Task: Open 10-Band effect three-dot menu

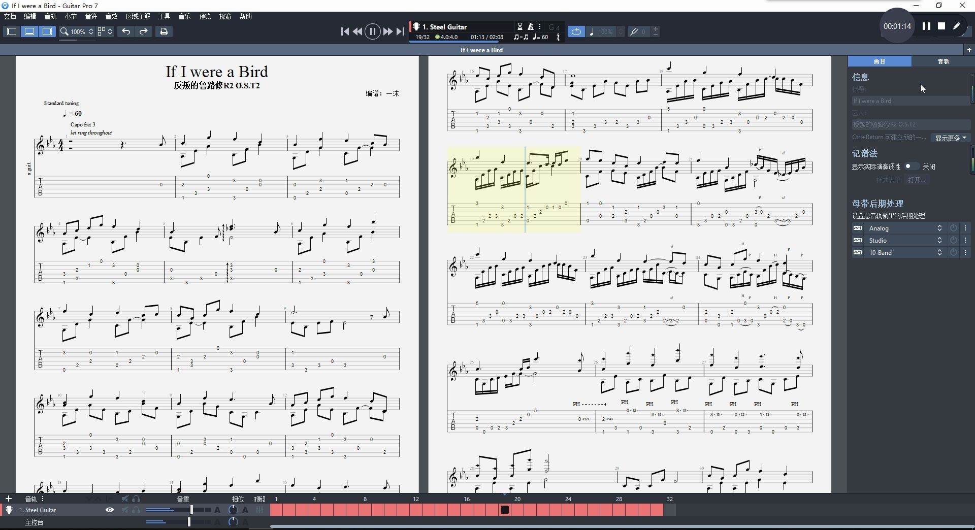Action: pos(965,253)
